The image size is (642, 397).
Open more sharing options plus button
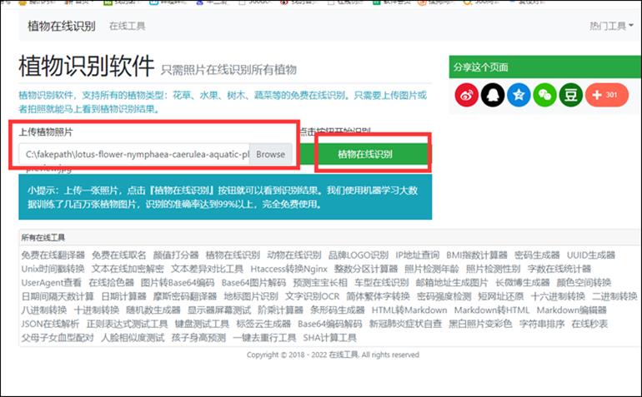click(x=606, y=95)
